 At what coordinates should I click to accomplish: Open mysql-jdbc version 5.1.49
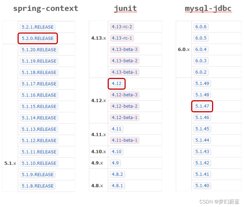[202, 83]
